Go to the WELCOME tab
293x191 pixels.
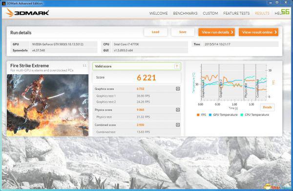click(158, 13)
